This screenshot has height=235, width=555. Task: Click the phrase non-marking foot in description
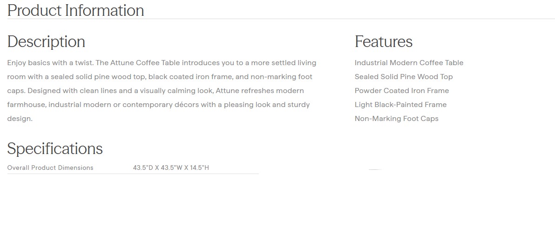click(x=281, y=77)
